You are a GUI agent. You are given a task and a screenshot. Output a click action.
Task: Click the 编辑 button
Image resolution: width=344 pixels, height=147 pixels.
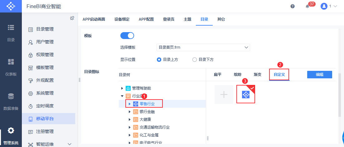pos(319,75)
